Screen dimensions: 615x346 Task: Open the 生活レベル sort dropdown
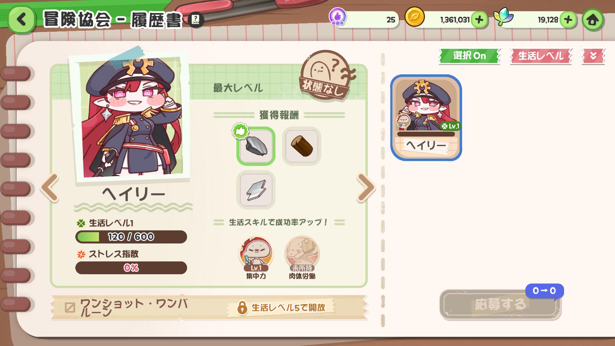coord(541,56)
